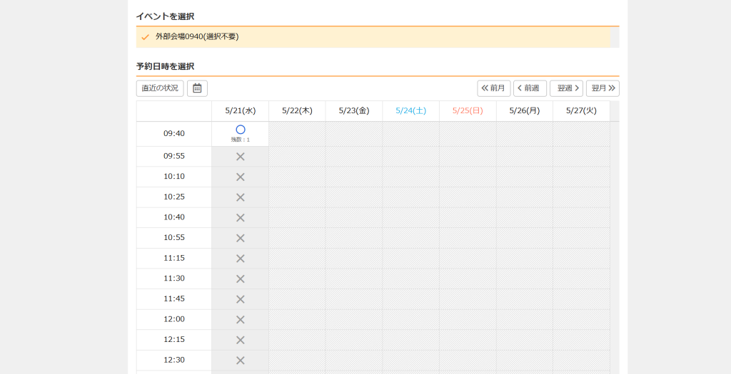Click the 5/25(日) column header

click(x=468, y=111)
